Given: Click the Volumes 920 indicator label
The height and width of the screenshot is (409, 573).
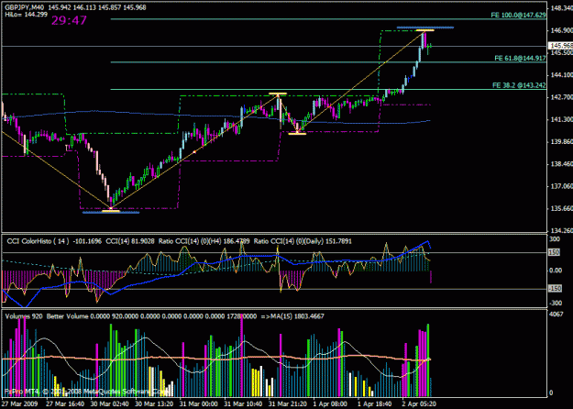Looking at the screenshot, I should point(24,316).
